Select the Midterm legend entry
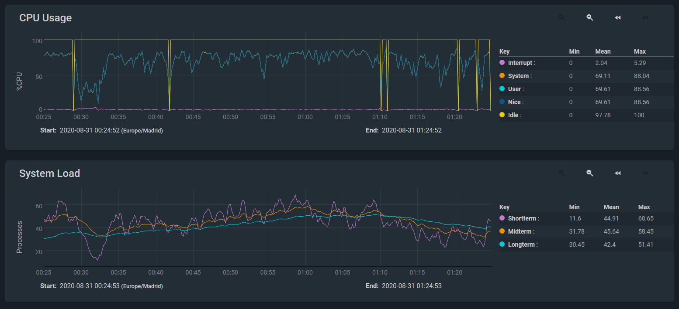Viewport: 679px width, 309px height. 520,231
